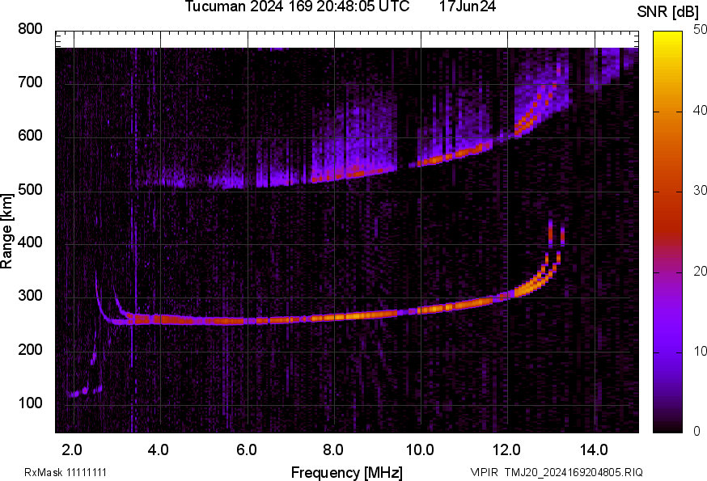
Task: Click the frequency tick label '8.0'
Action: coord(333,450)
